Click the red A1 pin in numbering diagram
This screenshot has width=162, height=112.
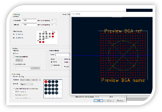(x=46, y=82)
